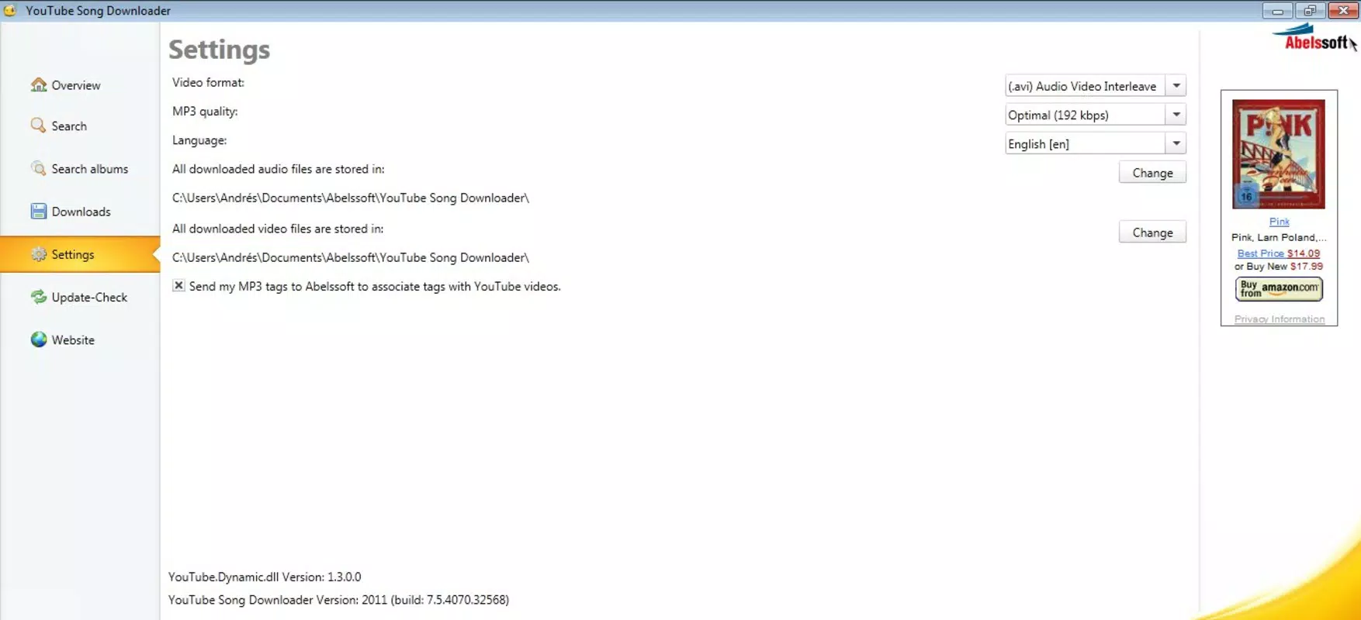Open the Website entry
The width and height of the screenshot is (1361, 620).
(73, 340)
